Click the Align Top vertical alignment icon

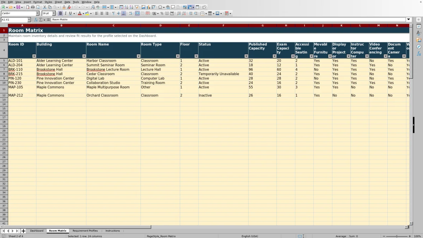(114, 13)
